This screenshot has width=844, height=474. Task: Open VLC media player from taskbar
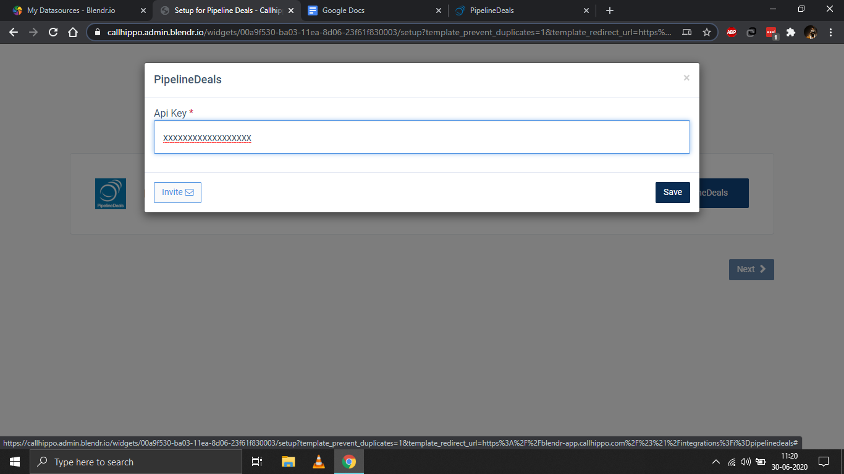coord(319,462)
